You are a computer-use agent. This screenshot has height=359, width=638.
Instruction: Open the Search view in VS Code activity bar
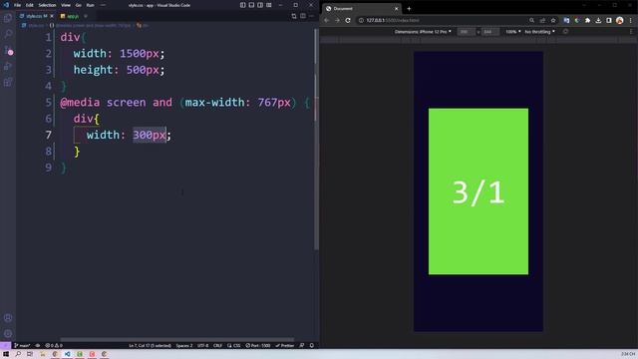[8, 34]
